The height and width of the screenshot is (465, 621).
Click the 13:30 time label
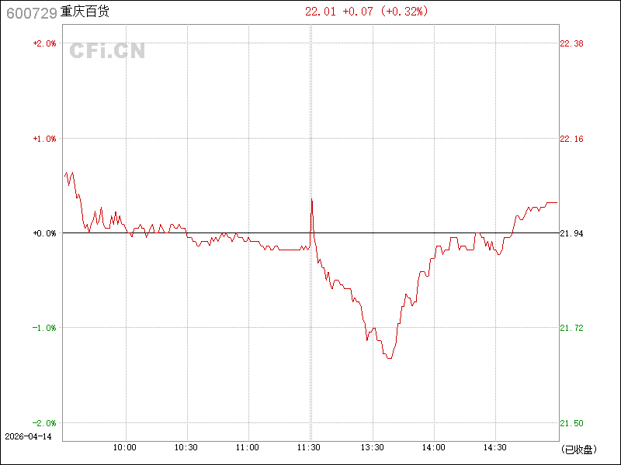point(373,448)
